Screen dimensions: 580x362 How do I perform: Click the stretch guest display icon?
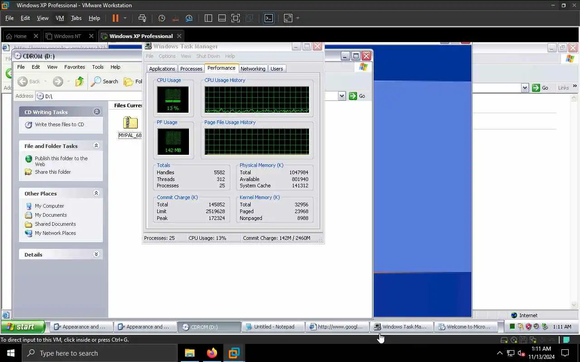[x=288, y=18]
